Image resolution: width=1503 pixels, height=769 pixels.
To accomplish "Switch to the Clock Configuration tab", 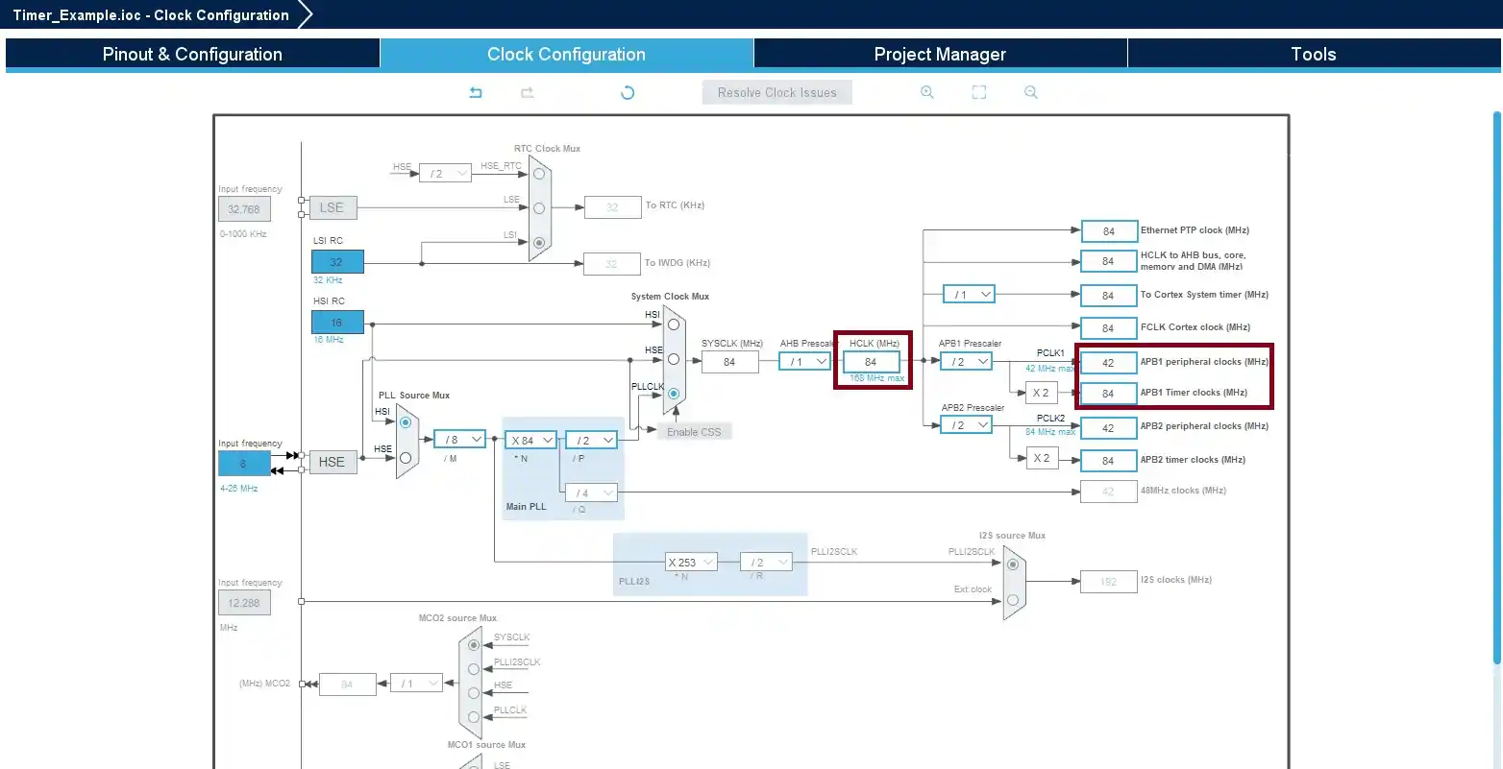I will [566, 54].
